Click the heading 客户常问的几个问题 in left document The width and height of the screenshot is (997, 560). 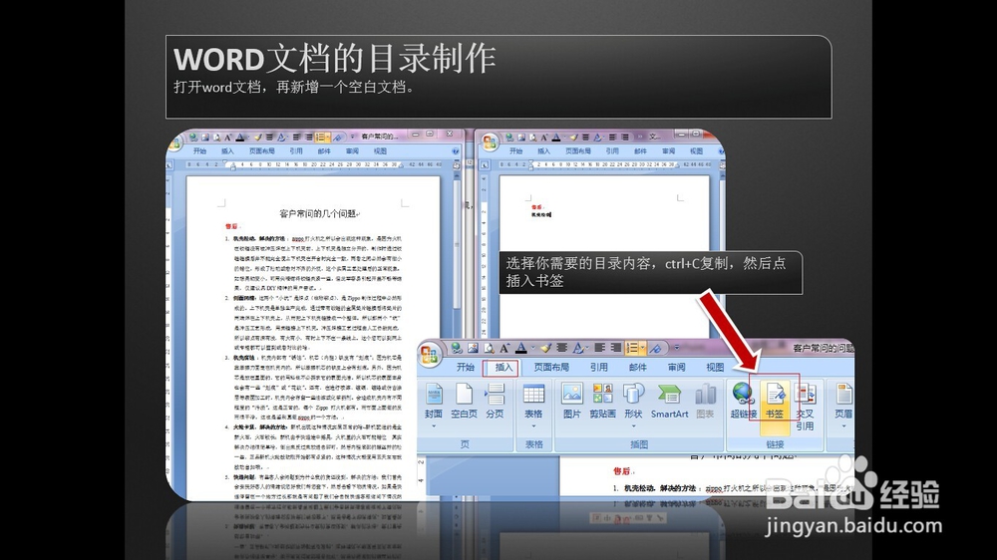coord(320,213)
